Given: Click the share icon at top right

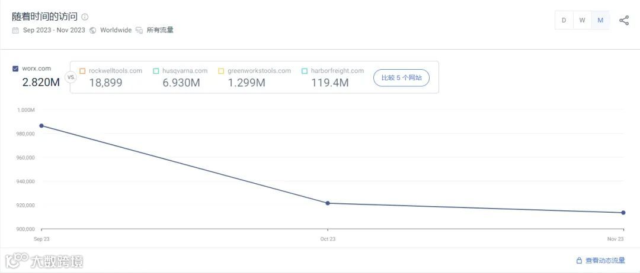Looking at the screenshot, I should [623, 20].
